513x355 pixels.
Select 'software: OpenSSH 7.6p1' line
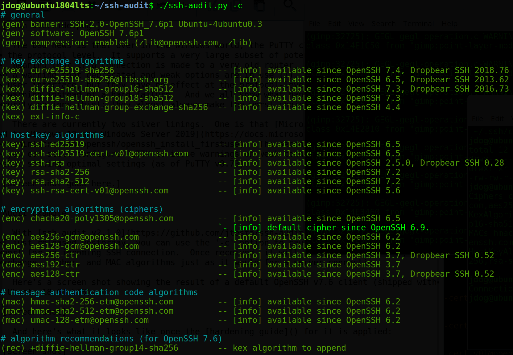pos(72,33)
